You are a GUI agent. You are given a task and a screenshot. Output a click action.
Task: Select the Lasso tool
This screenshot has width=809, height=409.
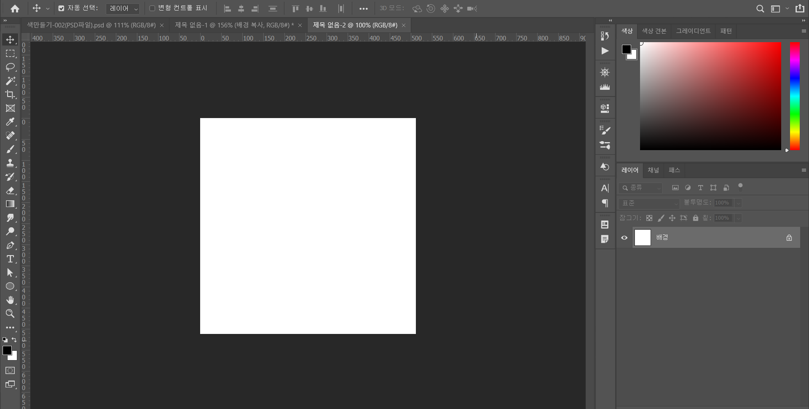(10, 67)
